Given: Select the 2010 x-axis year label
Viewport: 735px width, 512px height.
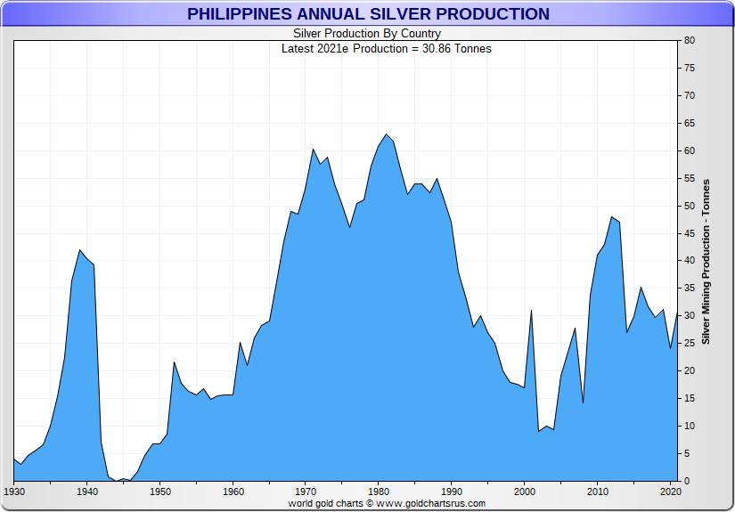Looking at the screenshot, I should [x=598, y=491].
